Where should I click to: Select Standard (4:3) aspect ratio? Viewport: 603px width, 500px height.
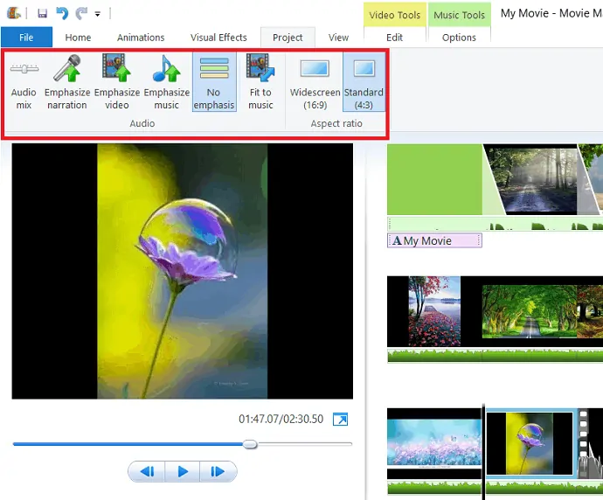(x=364, y=82)
